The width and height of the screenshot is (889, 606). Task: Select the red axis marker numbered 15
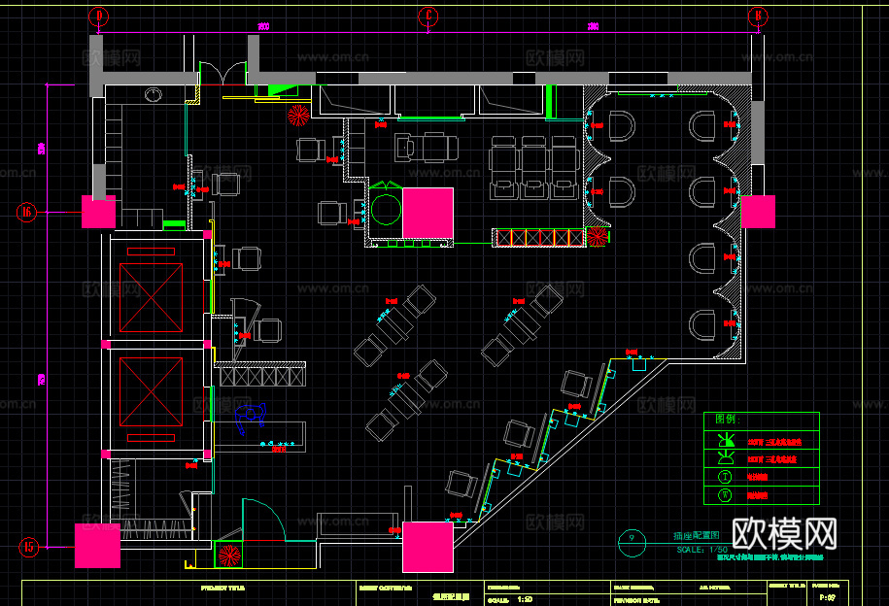pyautogui.click(x=27, y=547)
